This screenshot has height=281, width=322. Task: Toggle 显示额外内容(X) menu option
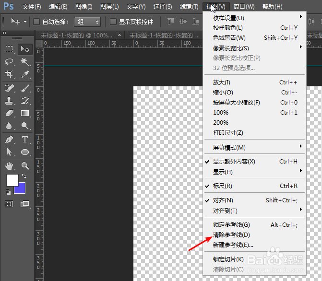[x=254, y=162]
